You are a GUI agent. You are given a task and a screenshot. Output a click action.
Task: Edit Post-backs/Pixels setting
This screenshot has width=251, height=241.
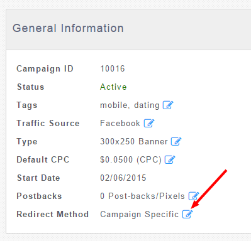[x=194, y=196]
